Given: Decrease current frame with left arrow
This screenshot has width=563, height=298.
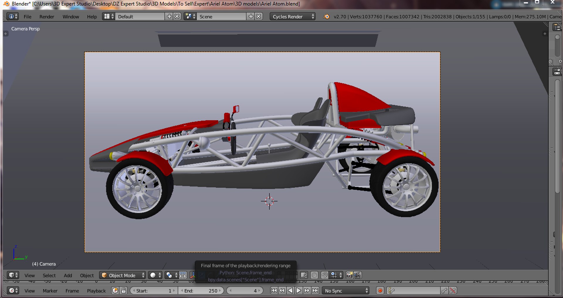Looking at the screenshot, I should pos(230,290).
